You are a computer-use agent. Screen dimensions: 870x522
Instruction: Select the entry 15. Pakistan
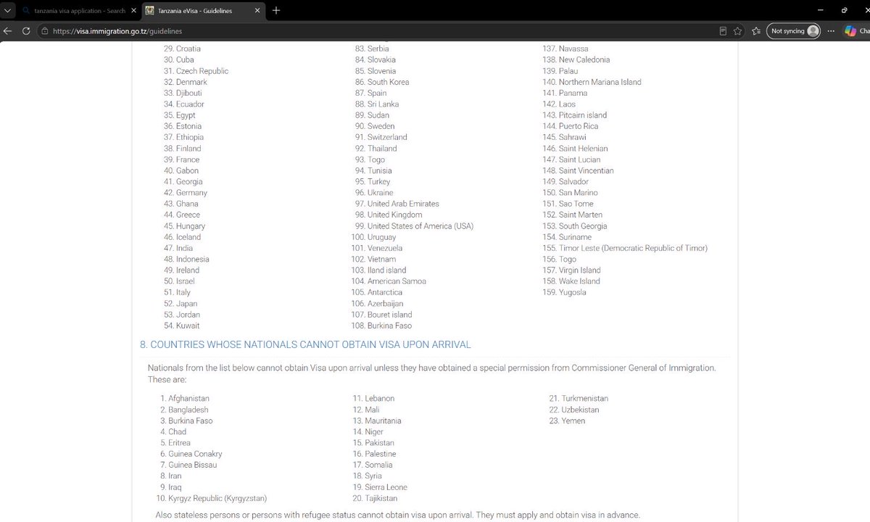[373, 443]
